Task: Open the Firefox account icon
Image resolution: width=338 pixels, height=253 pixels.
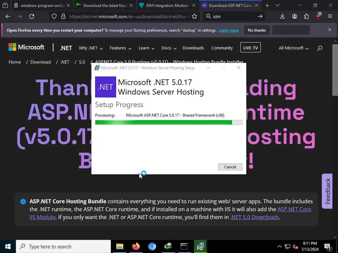Action: point(294,16)
